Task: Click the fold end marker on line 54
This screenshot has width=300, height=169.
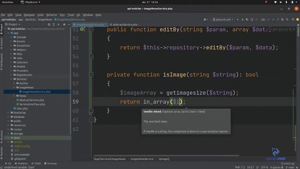Action: [x=91, y=56]
